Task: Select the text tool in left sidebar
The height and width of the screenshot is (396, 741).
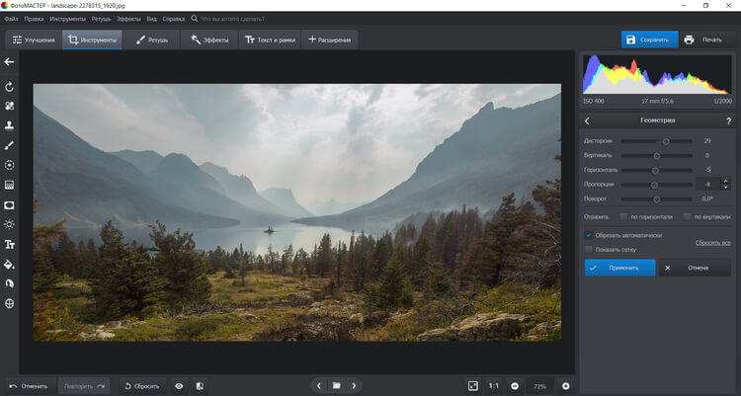Action: (9, 244)
